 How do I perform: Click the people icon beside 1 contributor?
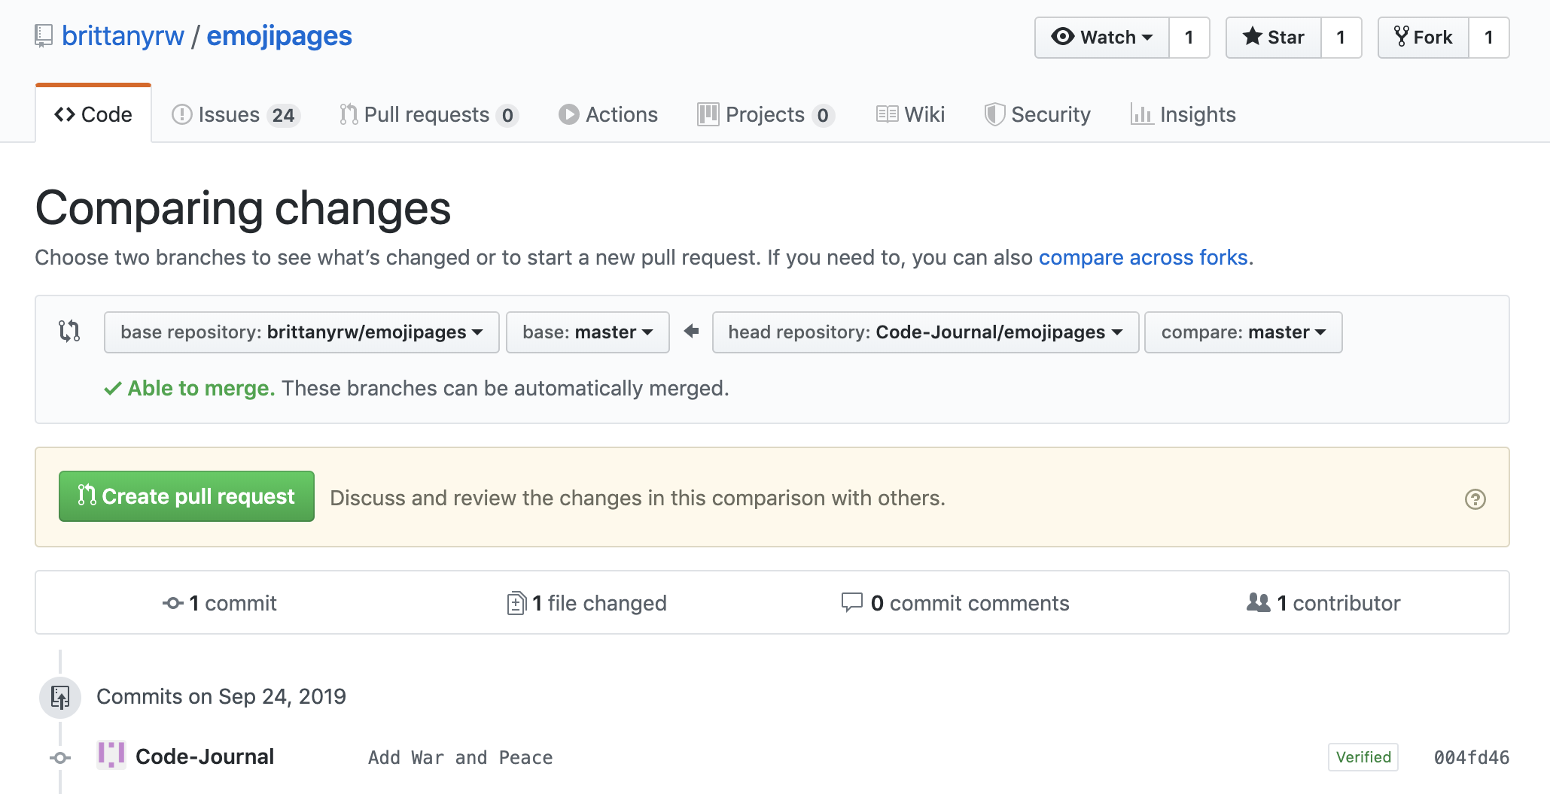[1259, 602]
